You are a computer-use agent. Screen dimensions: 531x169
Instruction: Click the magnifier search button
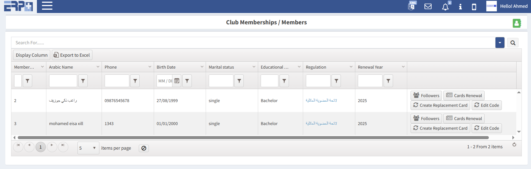point(513,43)
